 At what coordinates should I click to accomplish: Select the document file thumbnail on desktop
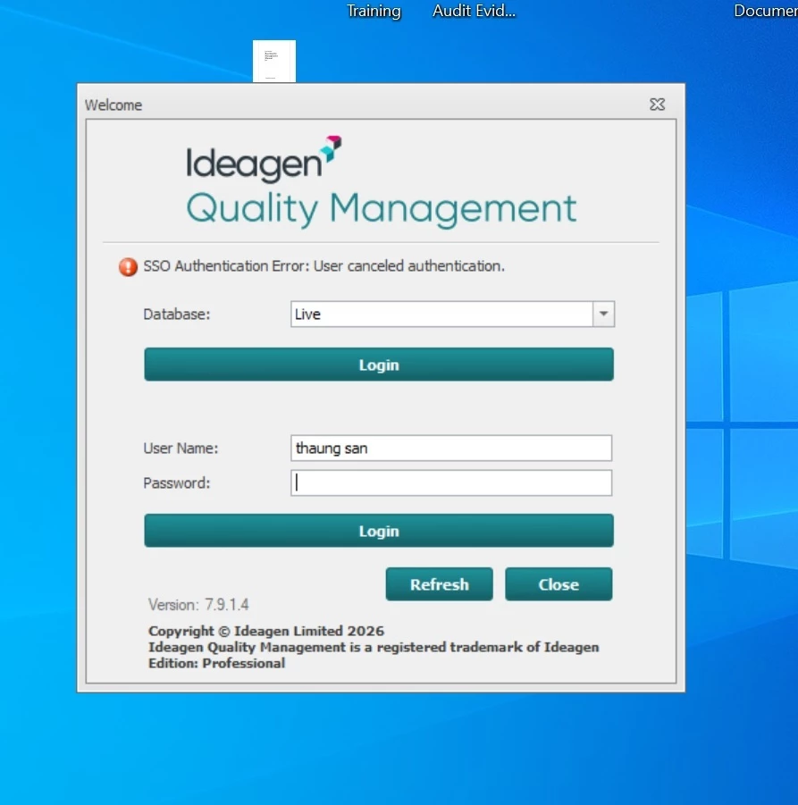coord(274,61)
